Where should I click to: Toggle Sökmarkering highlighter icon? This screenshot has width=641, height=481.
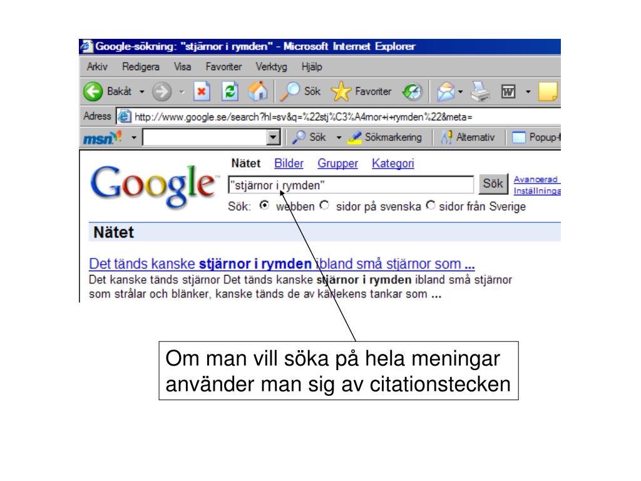(x=354, y=137)
